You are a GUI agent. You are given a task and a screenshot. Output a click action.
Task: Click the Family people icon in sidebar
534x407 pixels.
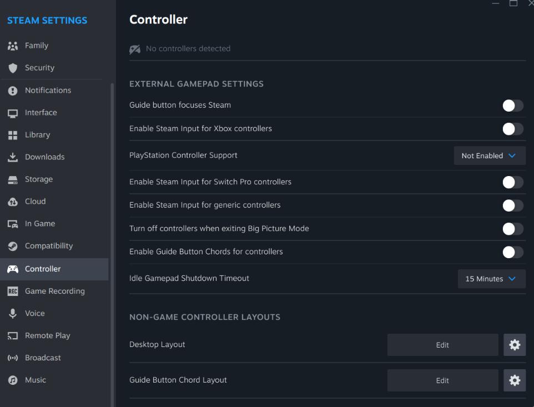[13, 46]
